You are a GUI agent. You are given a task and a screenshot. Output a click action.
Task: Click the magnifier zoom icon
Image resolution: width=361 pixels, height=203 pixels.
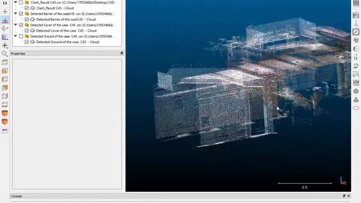pos(5,54)
